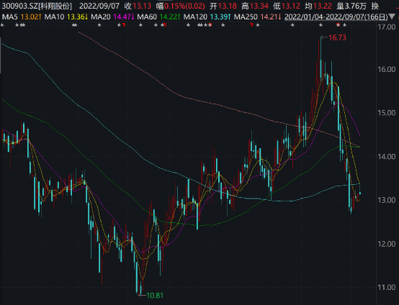
Task: Click the average price 均13.22
Action: click(318, 6)
